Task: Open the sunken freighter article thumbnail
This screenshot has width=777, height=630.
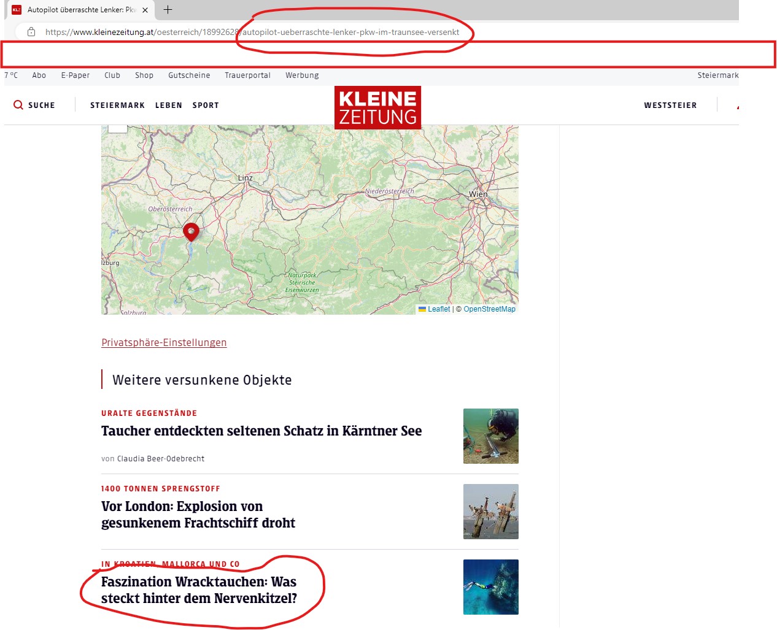Action: point(490,512)
